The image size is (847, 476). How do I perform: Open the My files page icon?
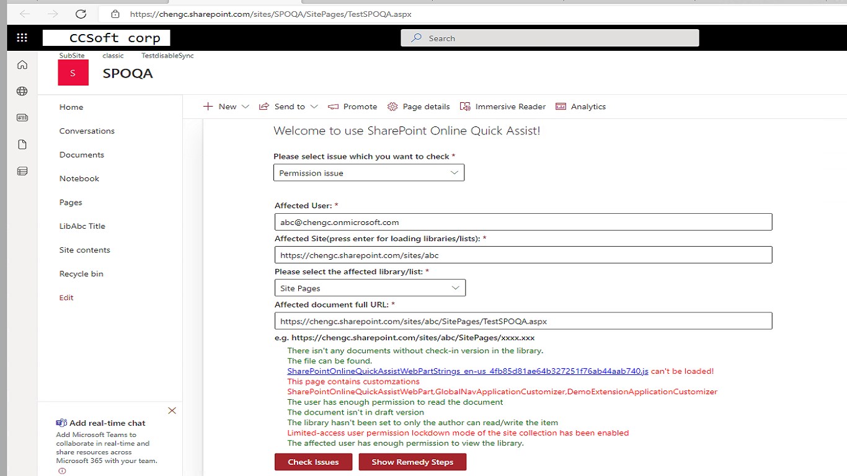22,144
